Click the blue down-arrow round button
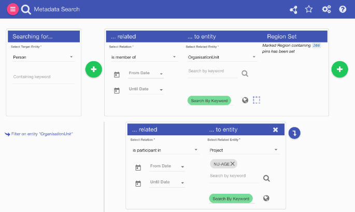Screen dimensions: 355x212 [294, 133]
